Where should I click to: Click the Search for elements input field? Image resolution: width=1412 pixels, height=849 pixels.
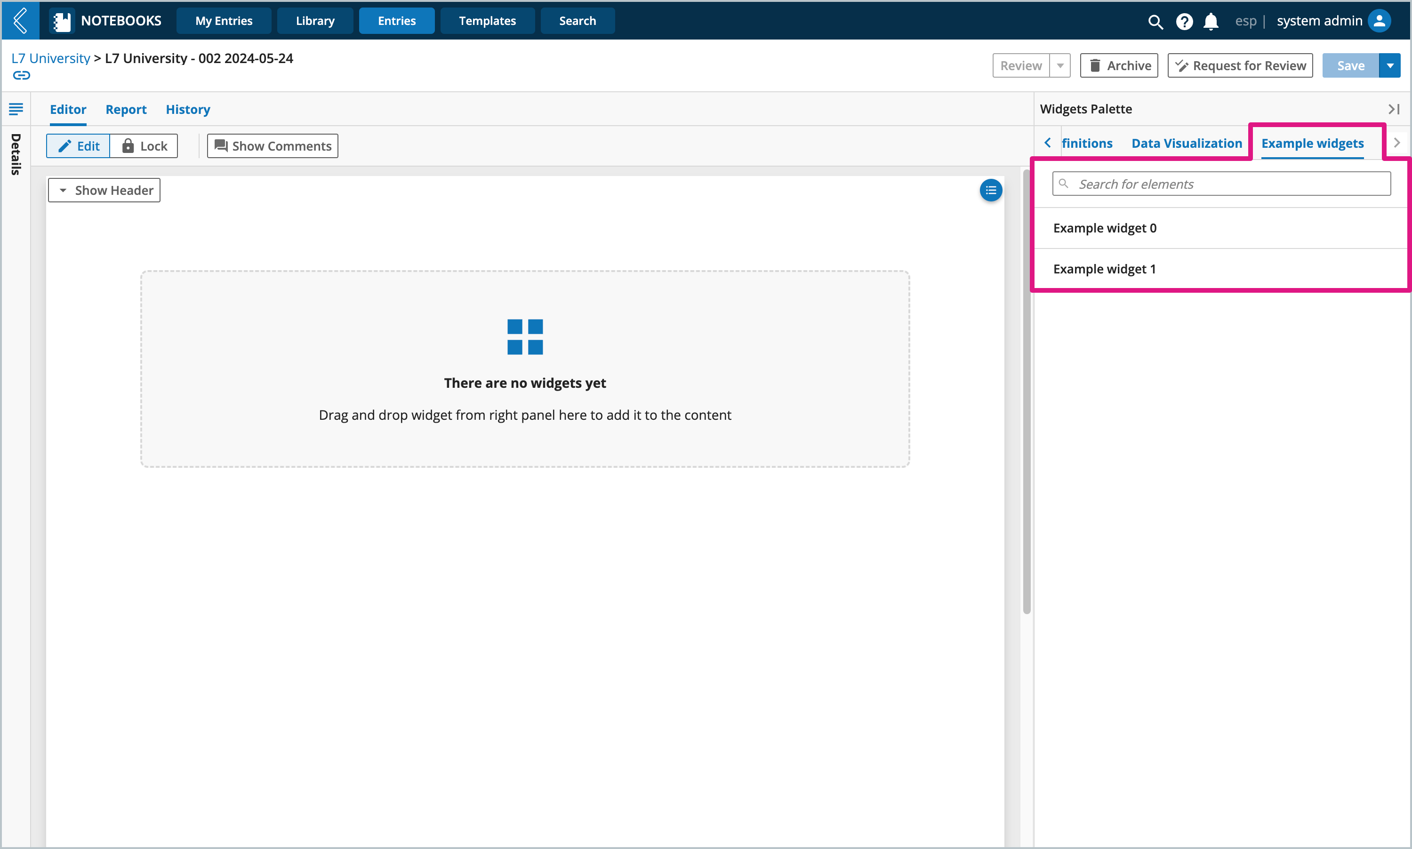1223,184
